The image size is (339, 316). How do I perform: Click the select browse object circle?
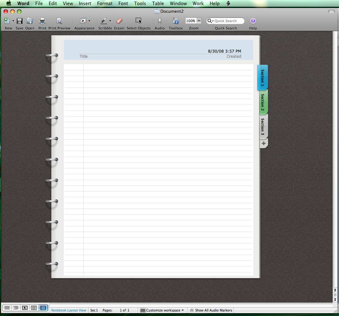tap(335, 295)
